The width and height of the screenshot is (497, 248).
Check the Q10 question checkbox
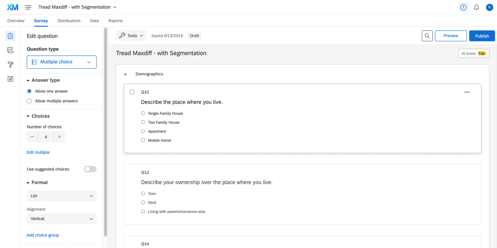coord(132,92)
